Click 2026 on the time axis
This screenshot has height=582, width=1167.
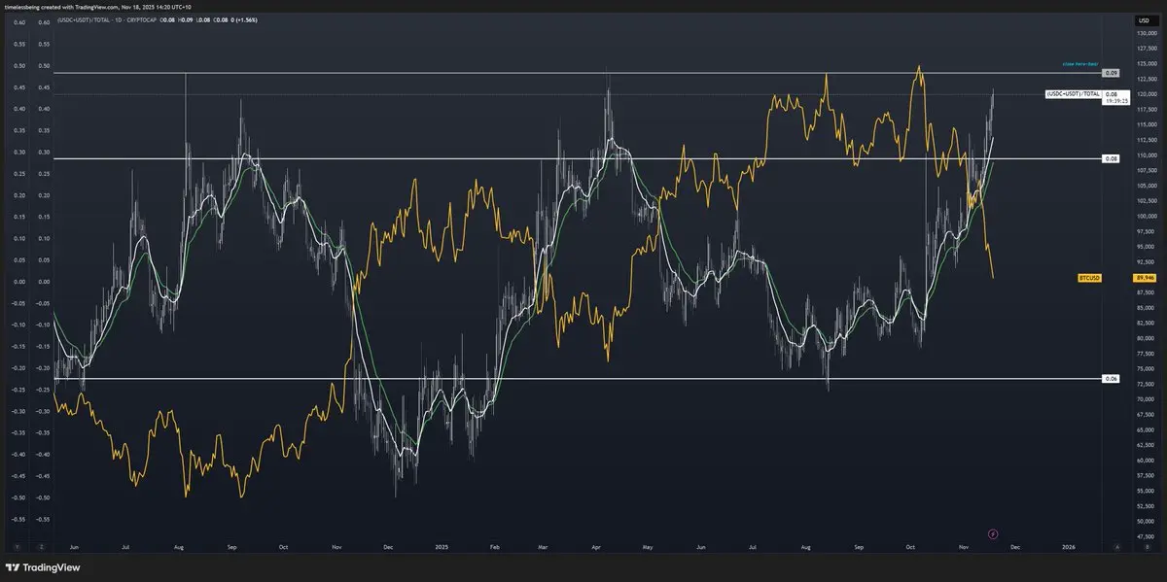click(1068, 548)
